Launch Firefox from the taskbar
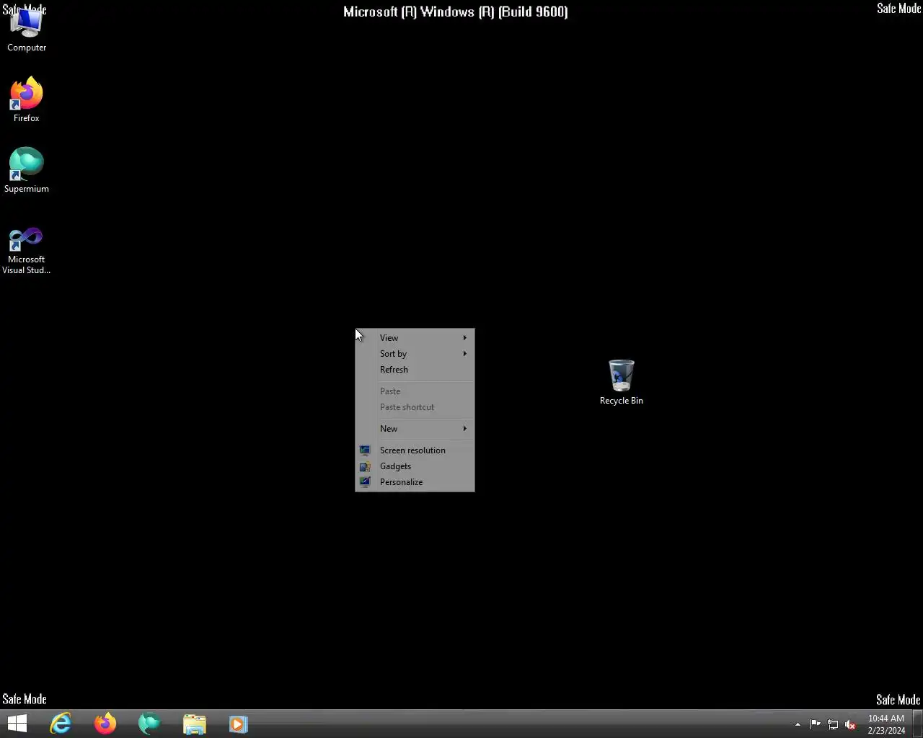 pos(105,724)
